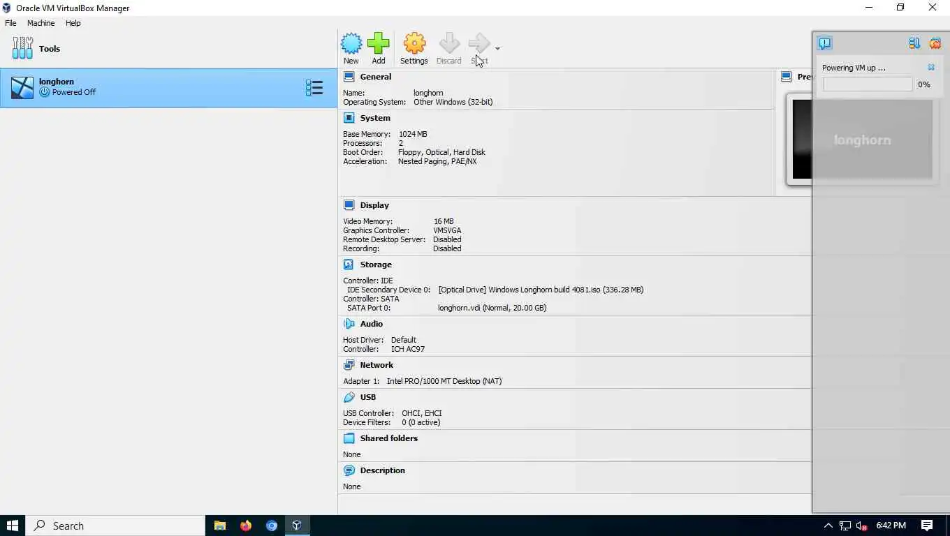Screen dimensions: 950x536
Task: Open the Help menu
Action: click(x=73, y=23)
